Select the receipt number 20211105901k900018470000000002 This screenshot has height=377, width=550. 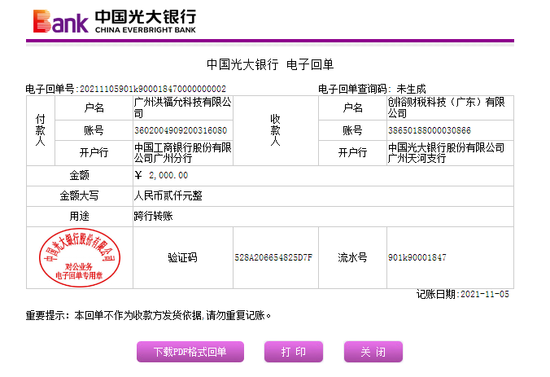point(153,89)
